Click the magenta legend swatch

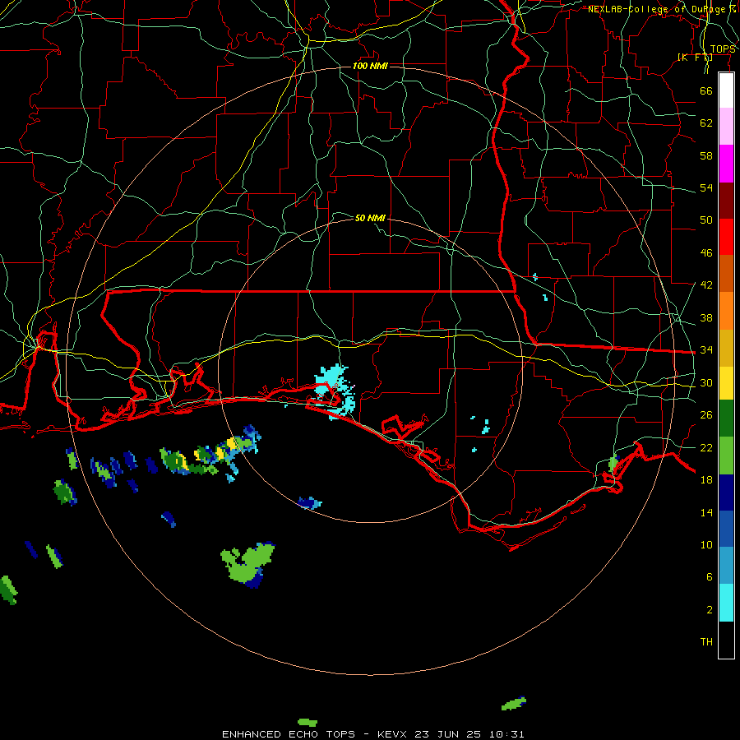click(x=726, y=164)
